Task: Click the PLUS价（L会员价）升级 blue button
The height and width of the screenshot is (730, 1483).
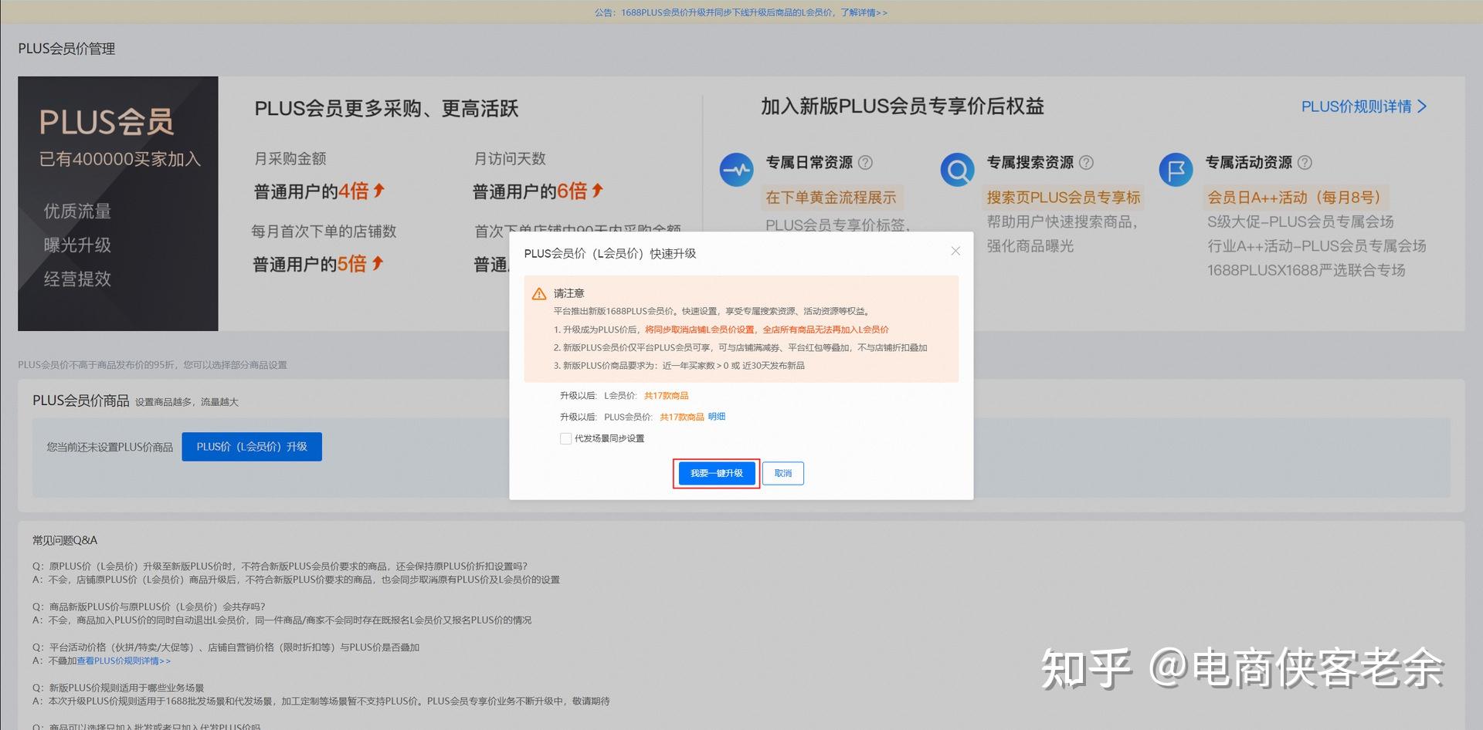Action: click(x=251, y=446)
